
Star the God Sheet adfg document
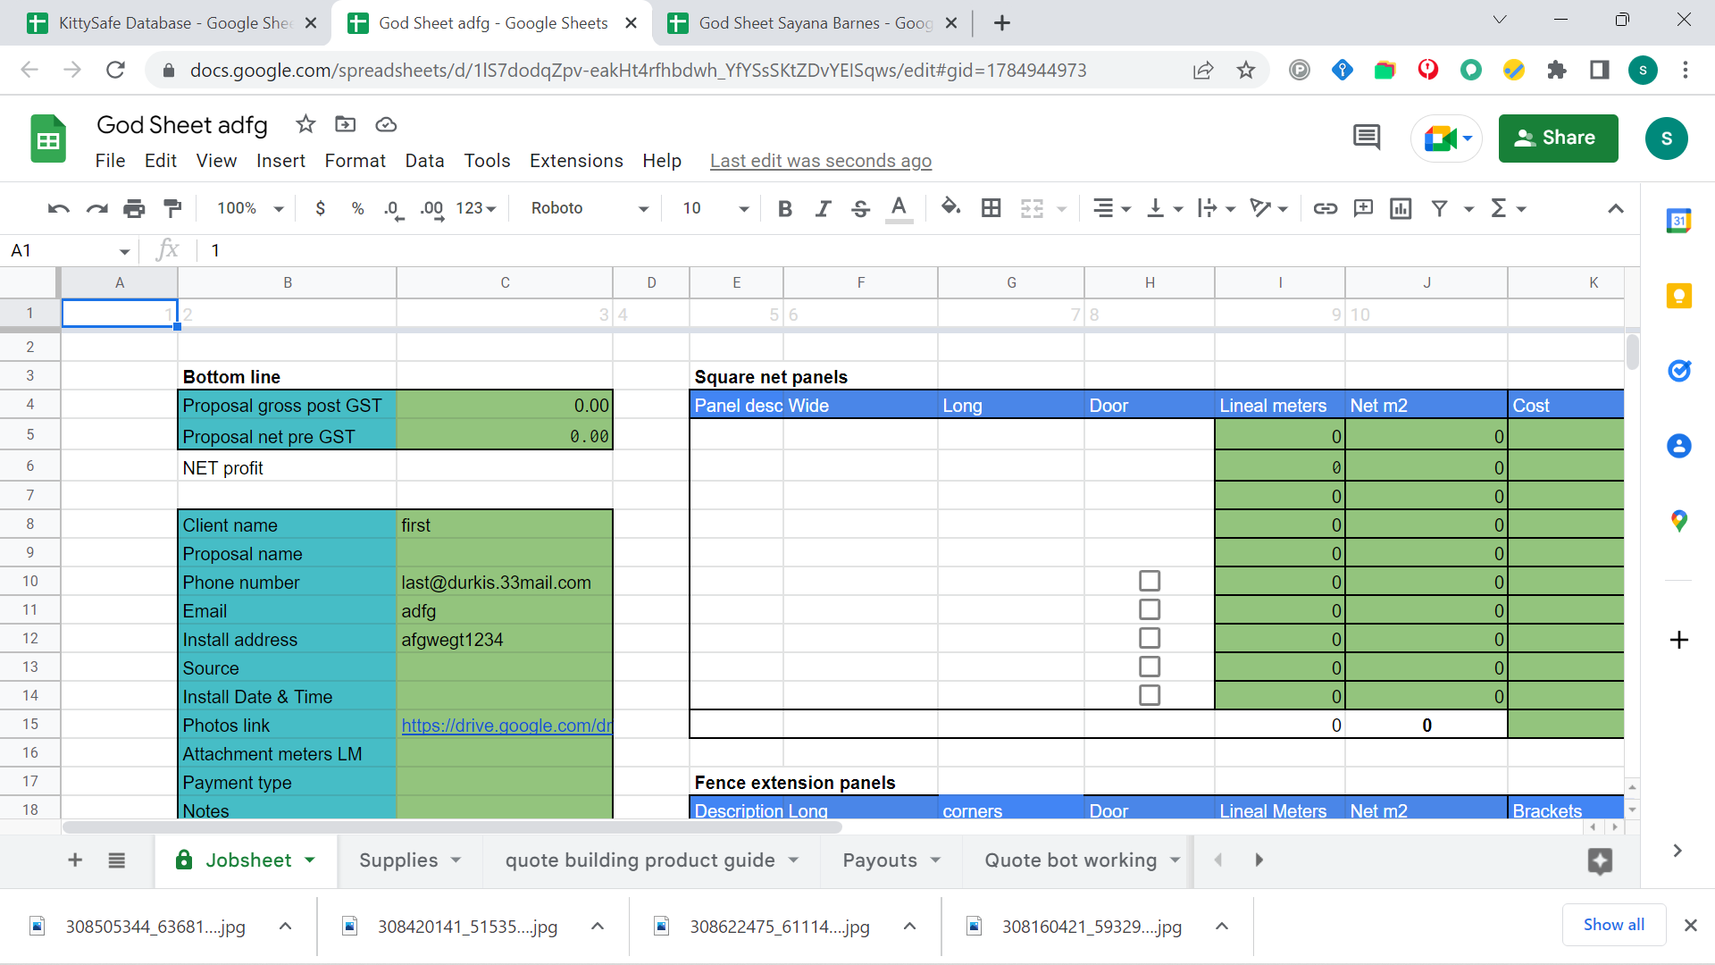(305, 124)
